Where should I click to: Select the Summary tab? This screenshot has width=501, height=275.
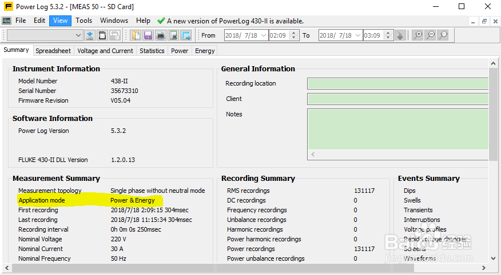pos(16,50)
